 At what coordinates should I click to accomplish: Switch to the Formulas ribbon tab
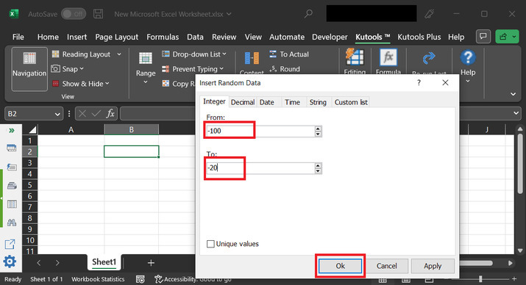click(x=163, y=37)
